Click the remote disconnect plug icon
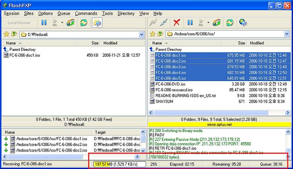293x169 pixels. [164, 23]
